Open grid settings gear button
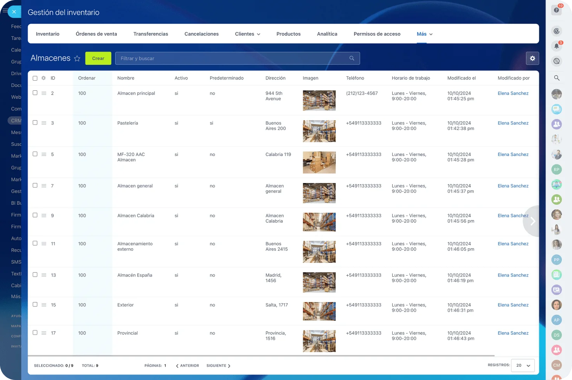This screenshot has height=380, width=572. click(x=532, y=58)
